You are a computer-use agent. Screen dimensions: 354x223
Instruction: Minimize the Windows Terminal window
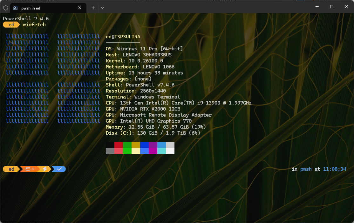317,7
